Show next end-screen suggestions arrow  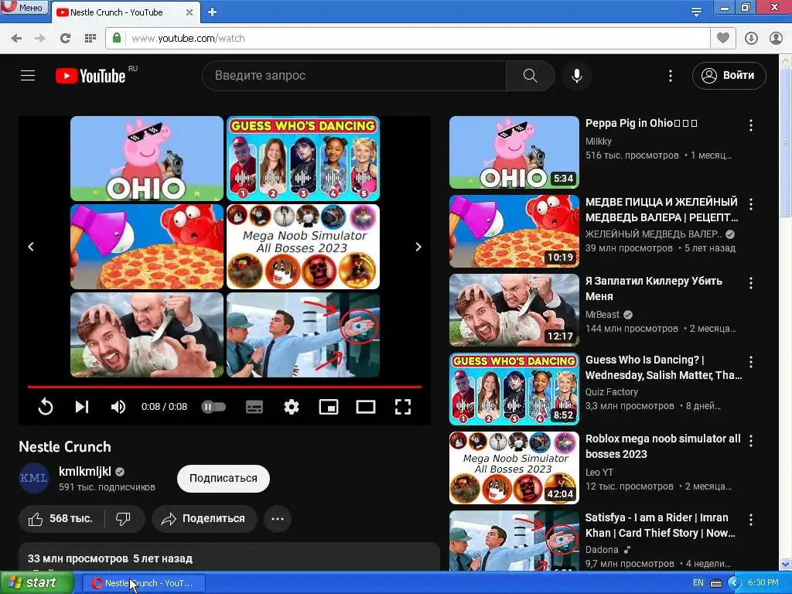418,247
